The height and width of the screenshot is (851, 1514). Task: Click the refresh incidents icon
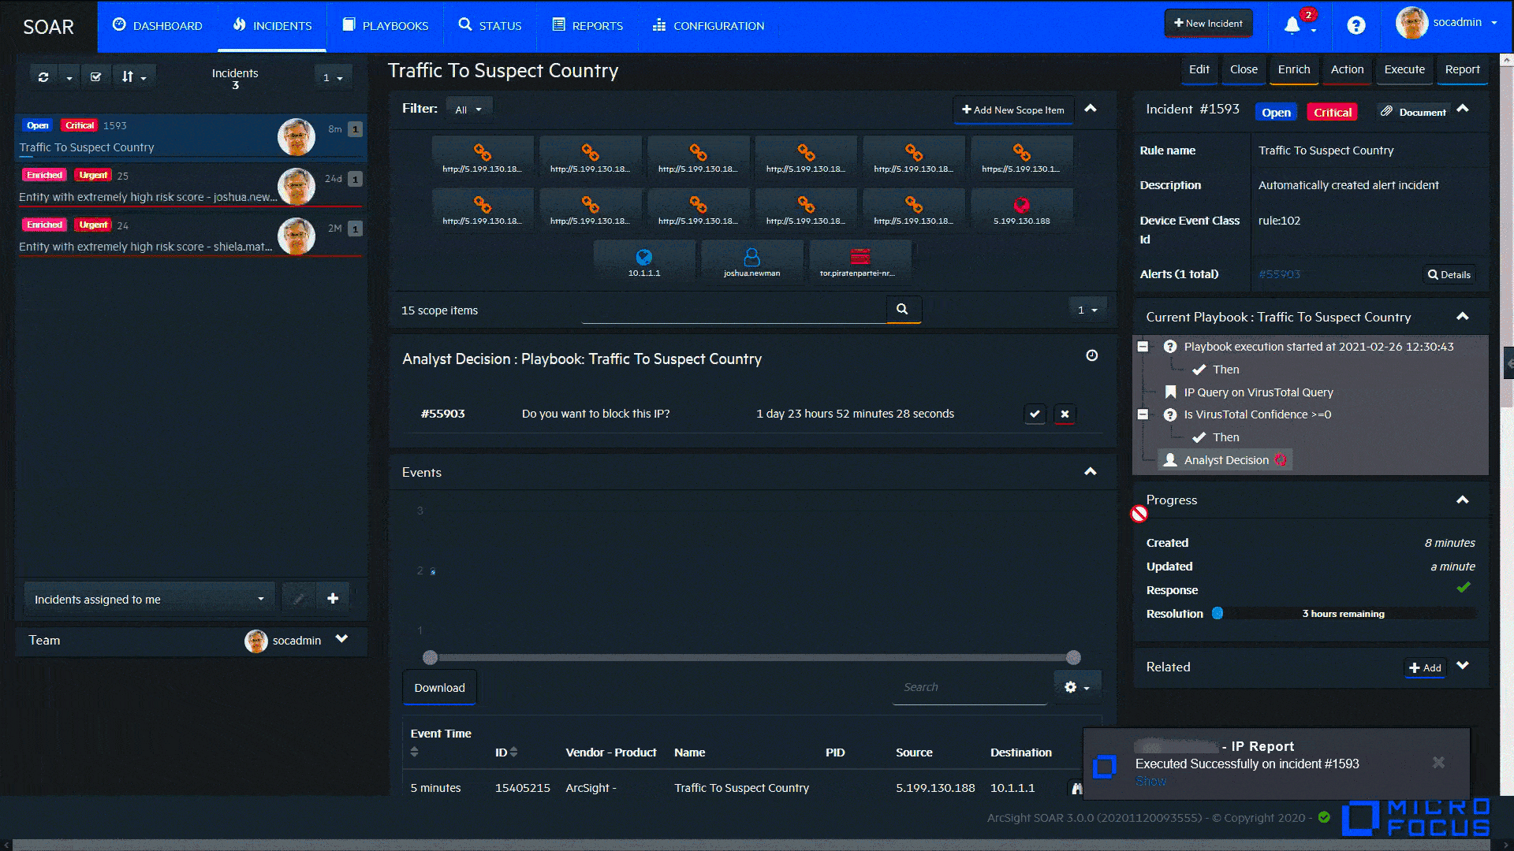click(x=43, y=77)
